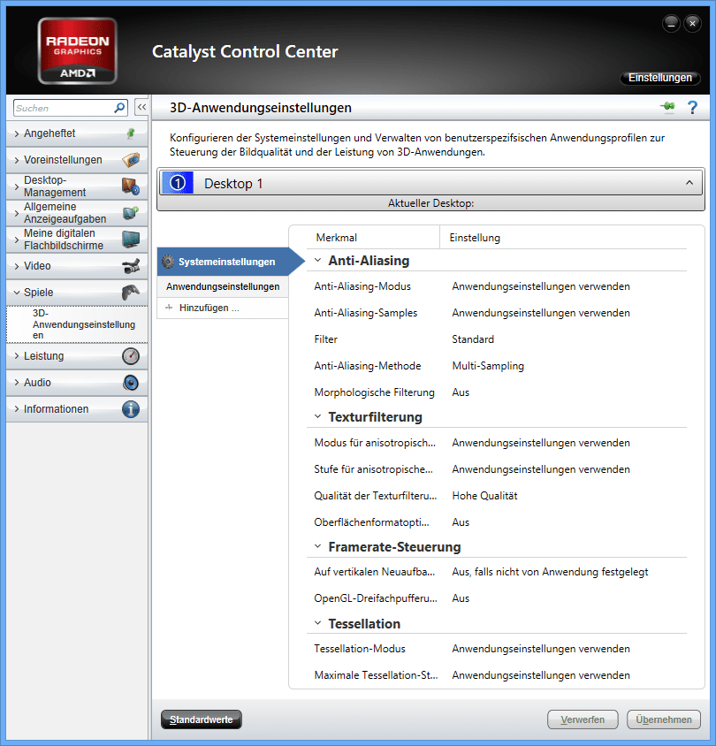Change the Anti-Aliasing-Samples setting value
Screen dimensions: 716x746
click(541, 313)
